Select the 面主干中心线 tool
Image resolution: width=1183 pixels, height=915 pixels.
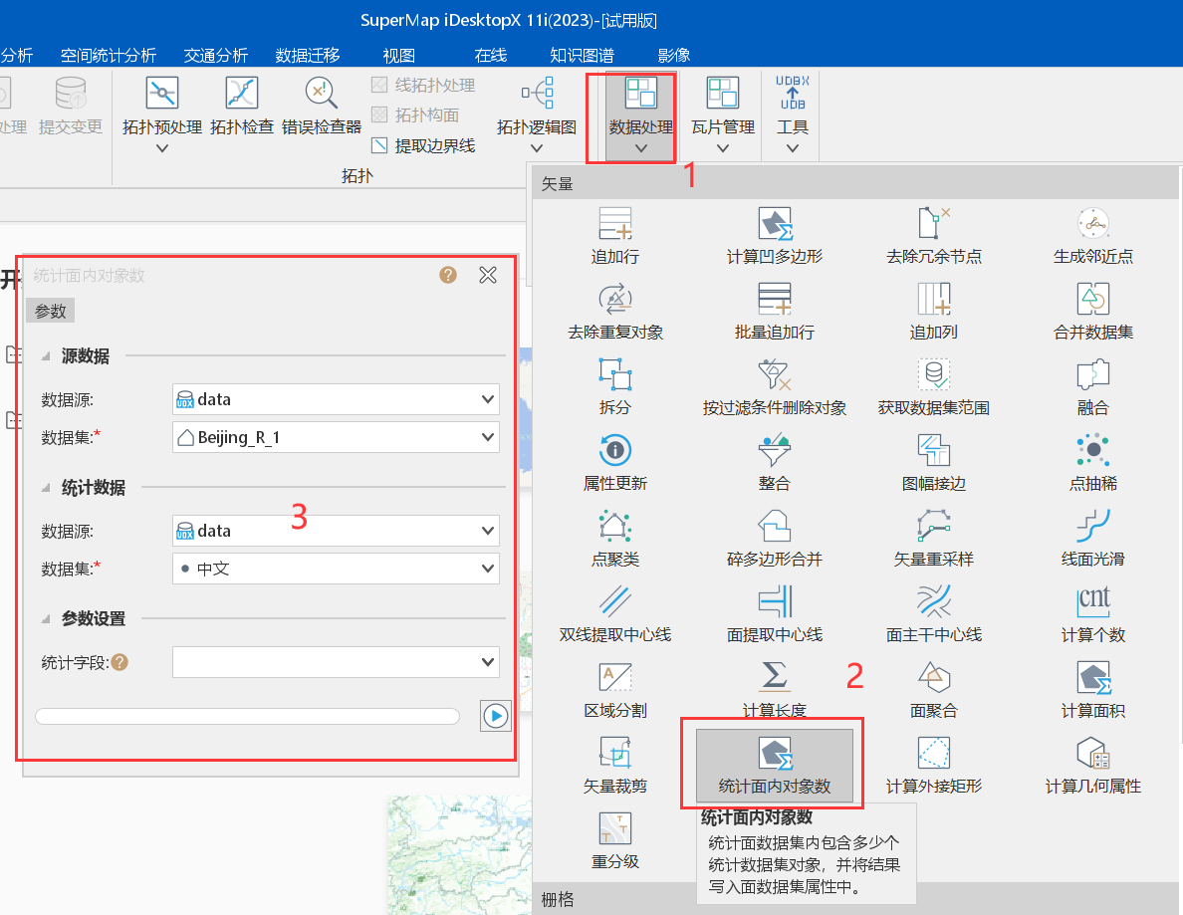[934, 613]
